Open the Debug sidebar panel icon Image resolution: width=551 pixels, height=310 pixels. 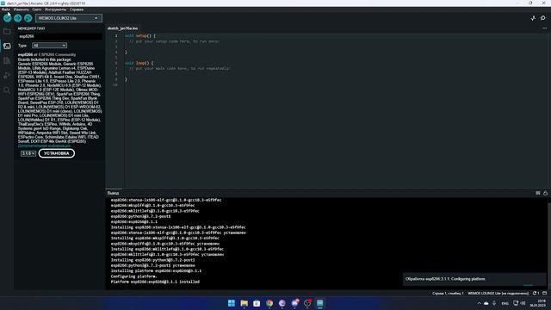(7, 75)
